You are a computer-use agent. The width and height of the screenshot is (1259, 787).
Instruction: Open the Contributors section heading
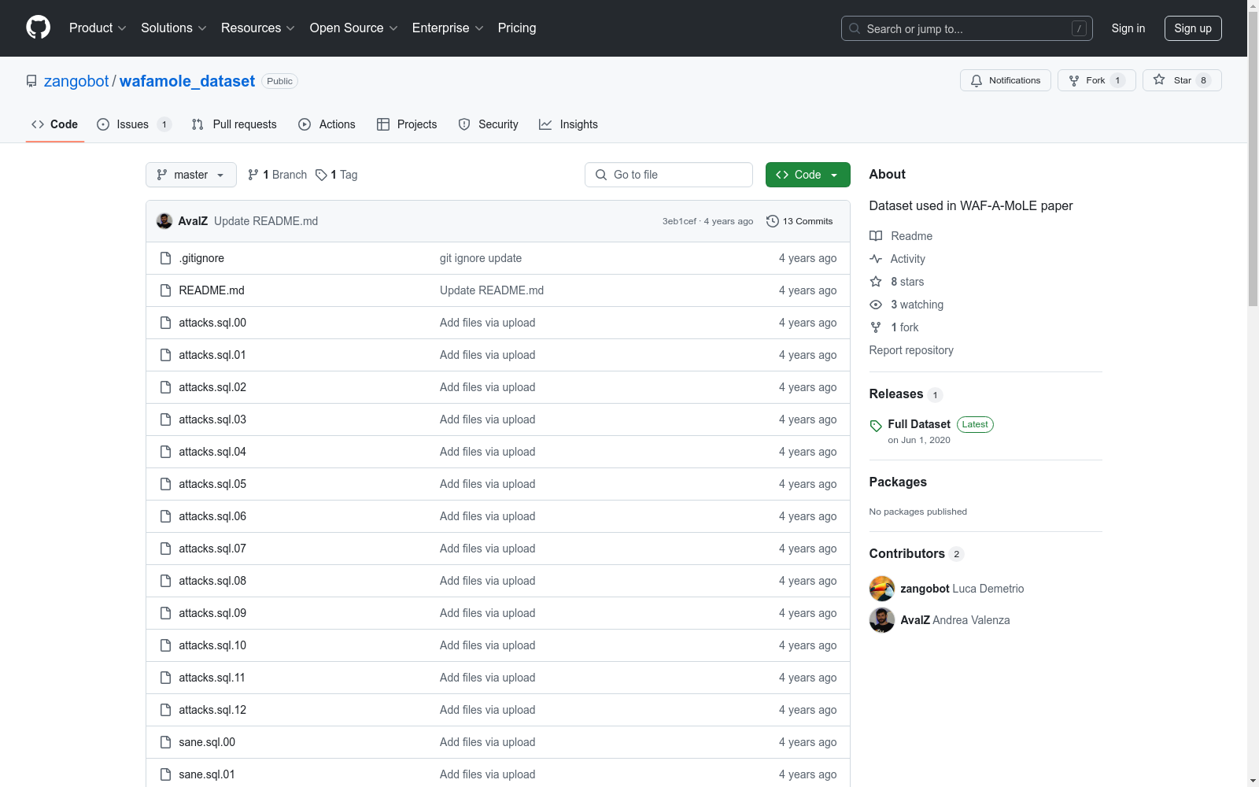907,554
